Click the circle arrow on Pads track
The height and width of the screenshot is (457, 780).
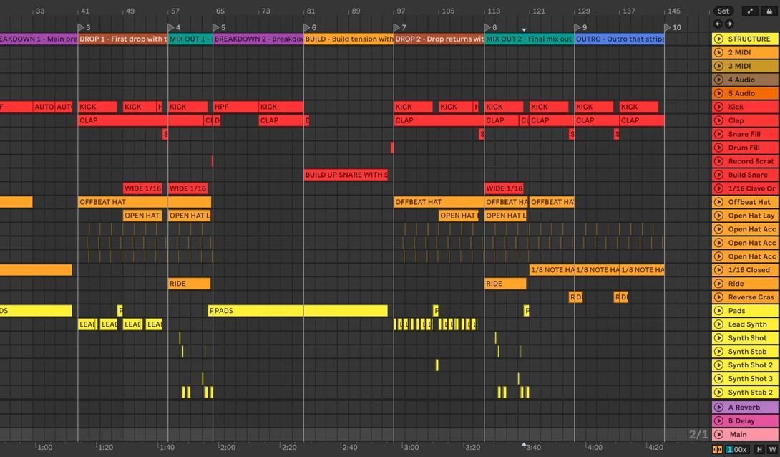[x=718, y=311]
